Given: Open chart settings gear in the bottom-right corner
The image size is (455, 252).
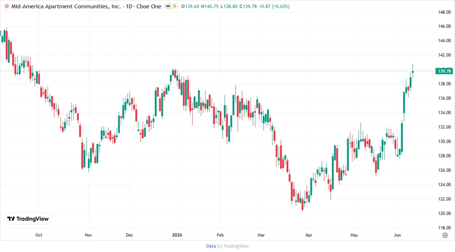Looking at the screenshot, I should click(x=445, y=235).
